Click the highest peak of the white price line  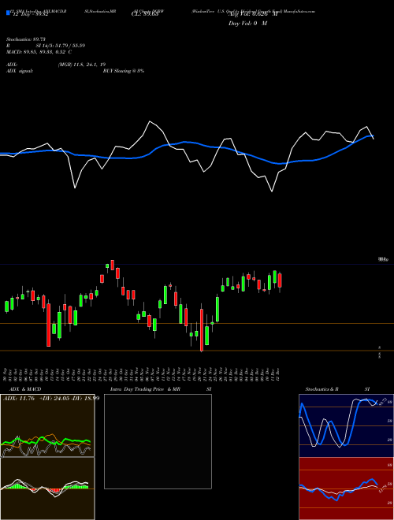(x=150, y=121)
